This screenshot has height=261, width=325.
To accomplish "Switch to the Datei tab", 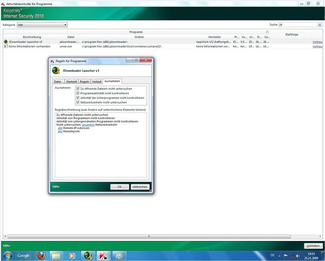I will (x=57, y=81).
